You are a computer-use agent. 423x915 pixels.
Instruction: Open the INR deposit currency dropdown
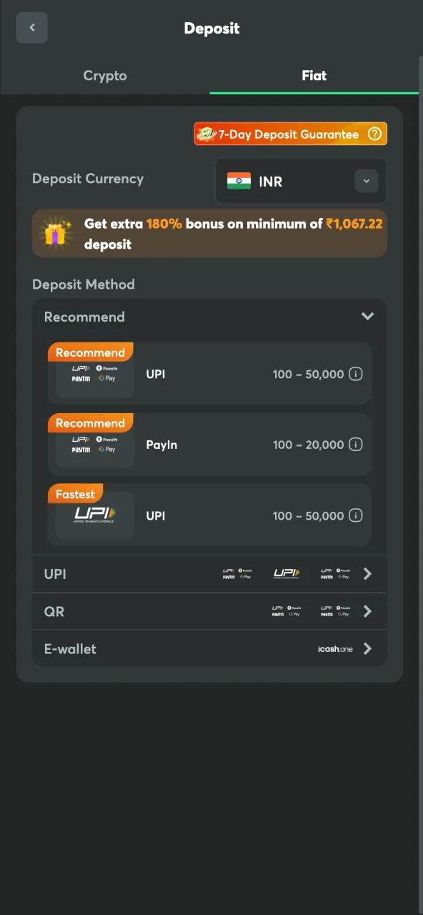[x=367, y=181]
